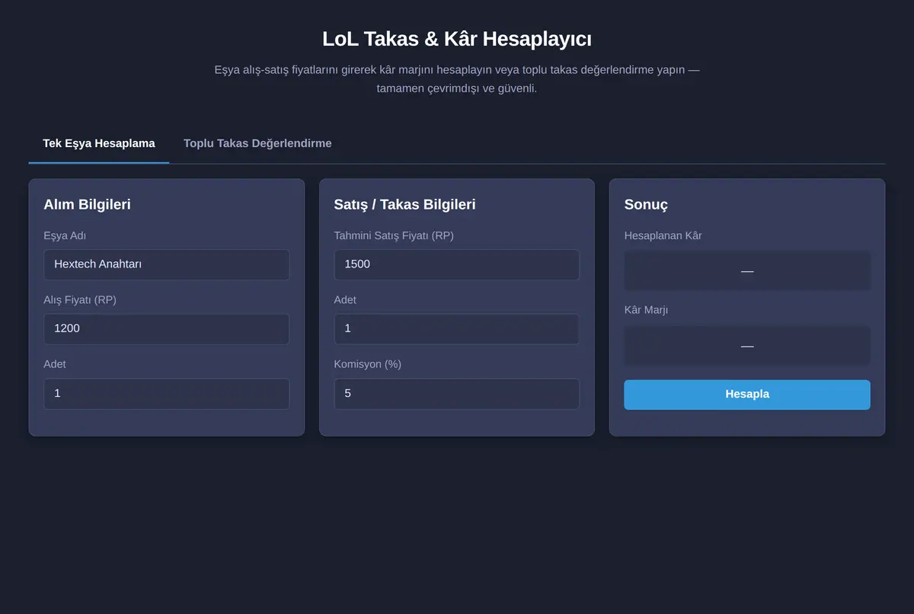Click the Tahmini Satış Fiyatı (RP) label
The image size is (914, 614).
(394, 236)
